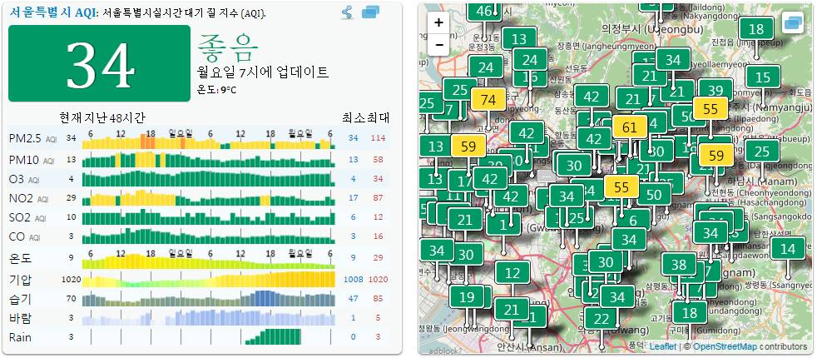Click the share icon in the AQI panel

click(348, 12)
